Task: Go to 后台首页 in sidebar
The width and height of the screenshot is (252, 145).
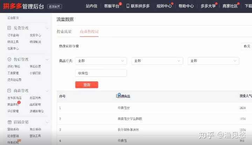Action: pyautogui.click(x=13, y=18)
